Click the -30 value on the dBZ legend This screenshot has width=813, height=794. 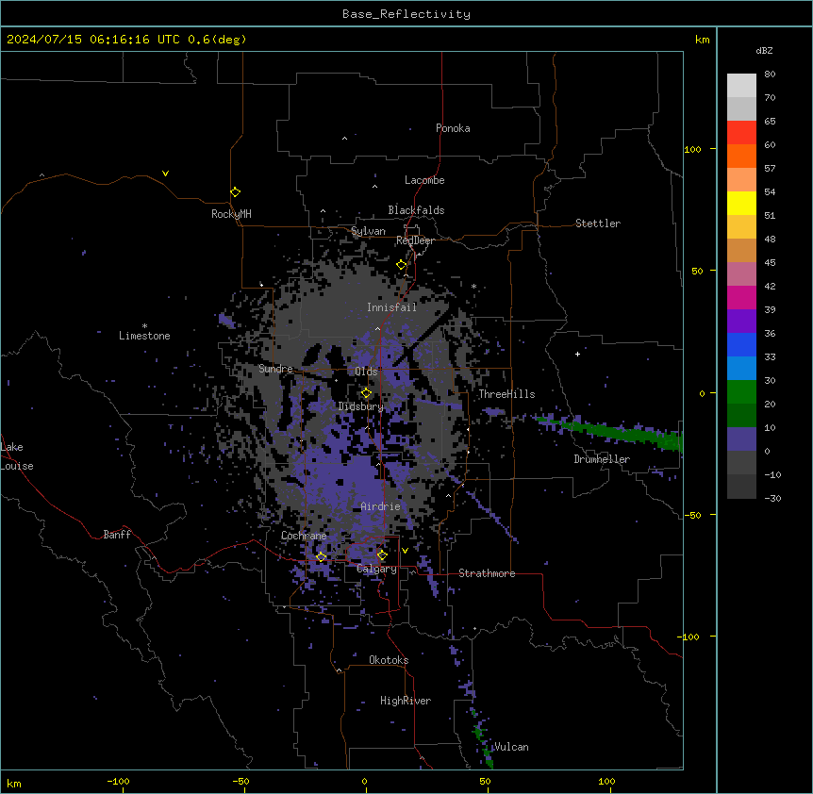tap(772, 498)
